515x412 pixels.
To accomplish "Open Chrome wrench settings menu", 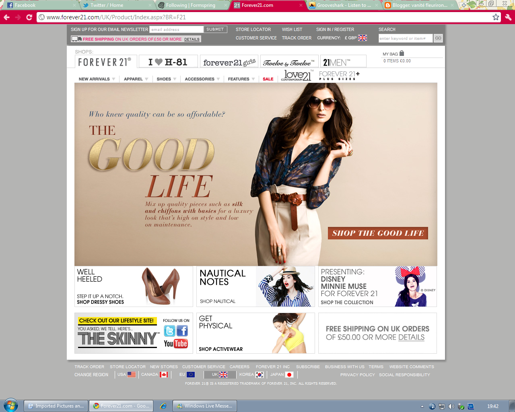I will pos(508,17).
